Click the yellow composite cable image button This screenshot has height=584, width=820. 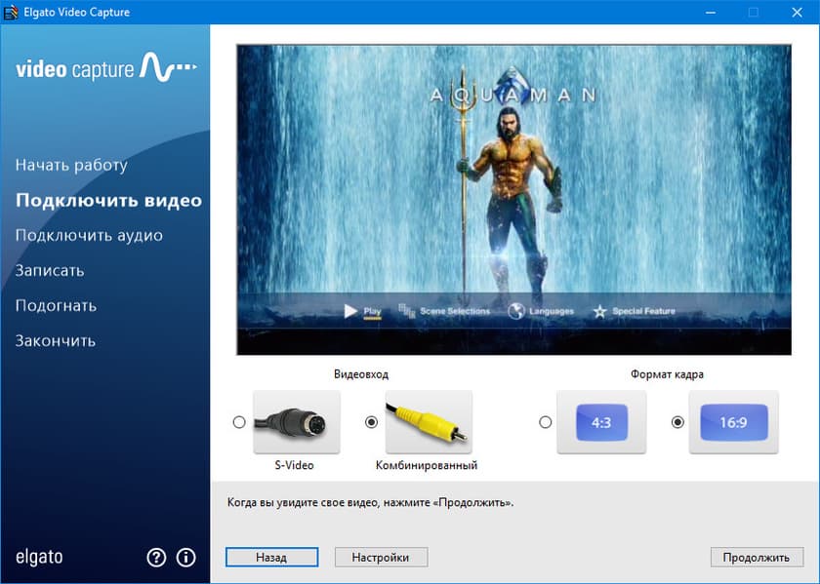tap(429, 422)
